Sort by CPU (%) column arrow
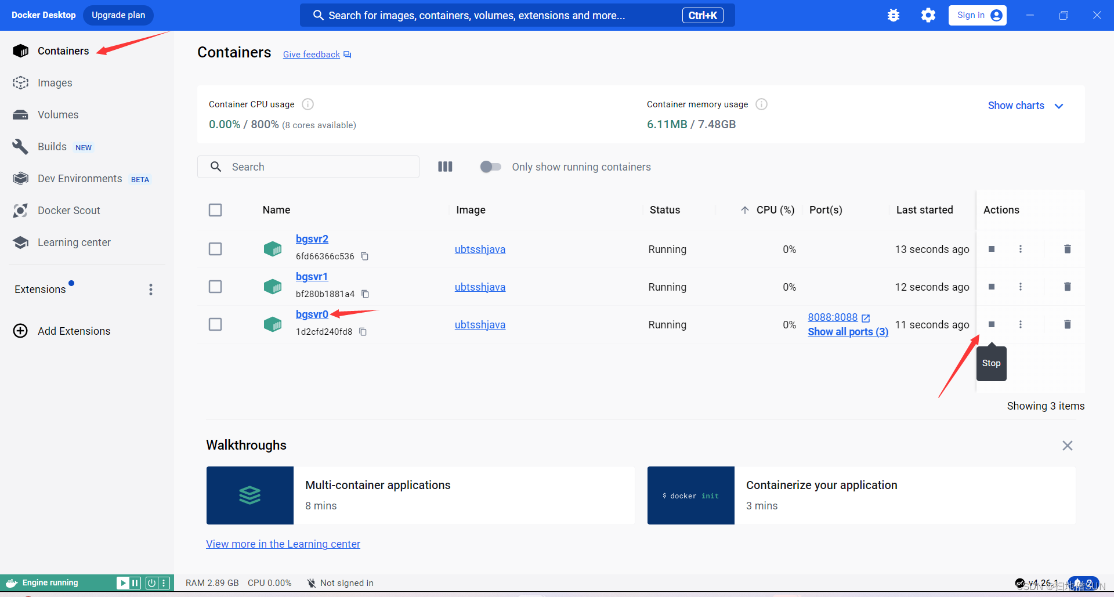The width and height of the screenshot is (1114, 597). click(745, 210)
